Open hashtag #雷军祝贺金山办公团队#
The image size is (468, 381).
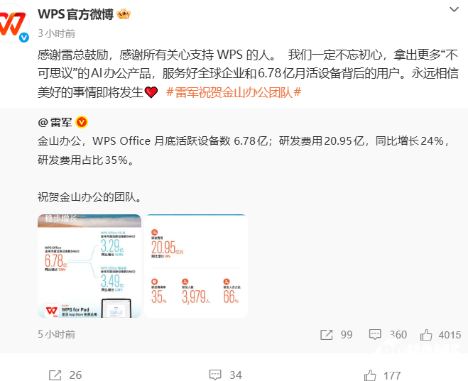[234, 92]
